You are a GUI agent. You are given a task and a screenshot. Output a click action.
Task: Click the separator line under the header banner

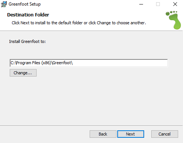91,31
